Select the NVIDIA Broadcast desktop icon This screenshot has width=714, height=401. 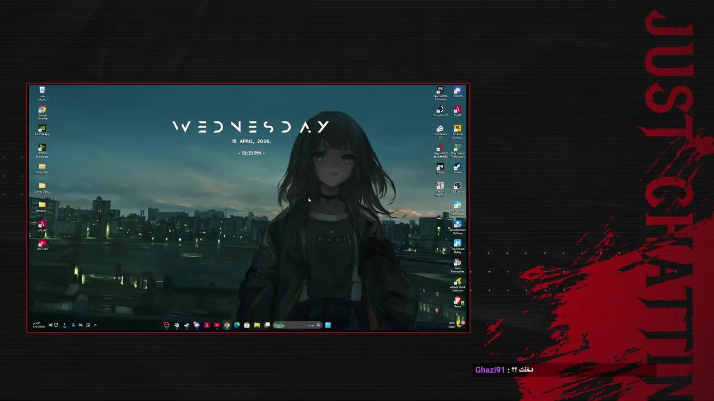coord(42,151)
